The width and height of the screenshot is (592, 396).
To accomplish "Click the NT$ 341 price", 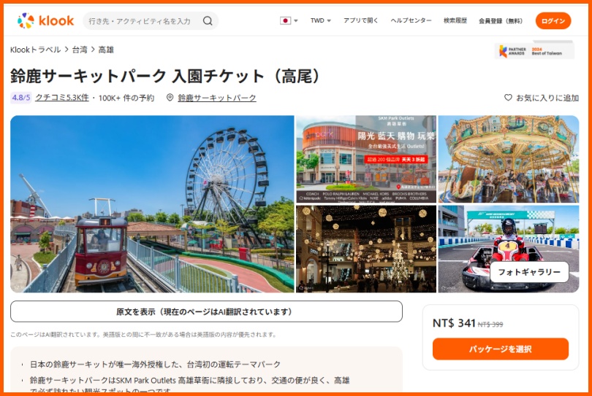I will 454,323.
